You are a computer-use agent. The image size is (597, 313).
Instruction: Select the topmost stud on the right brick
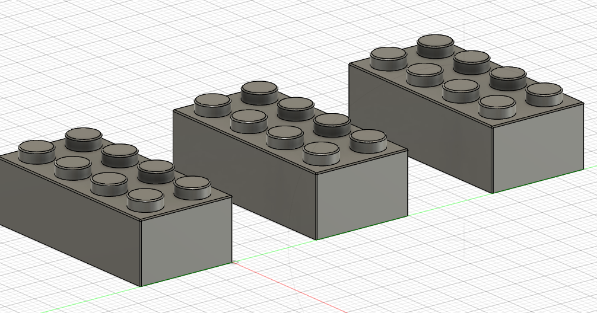coord(436,44)
